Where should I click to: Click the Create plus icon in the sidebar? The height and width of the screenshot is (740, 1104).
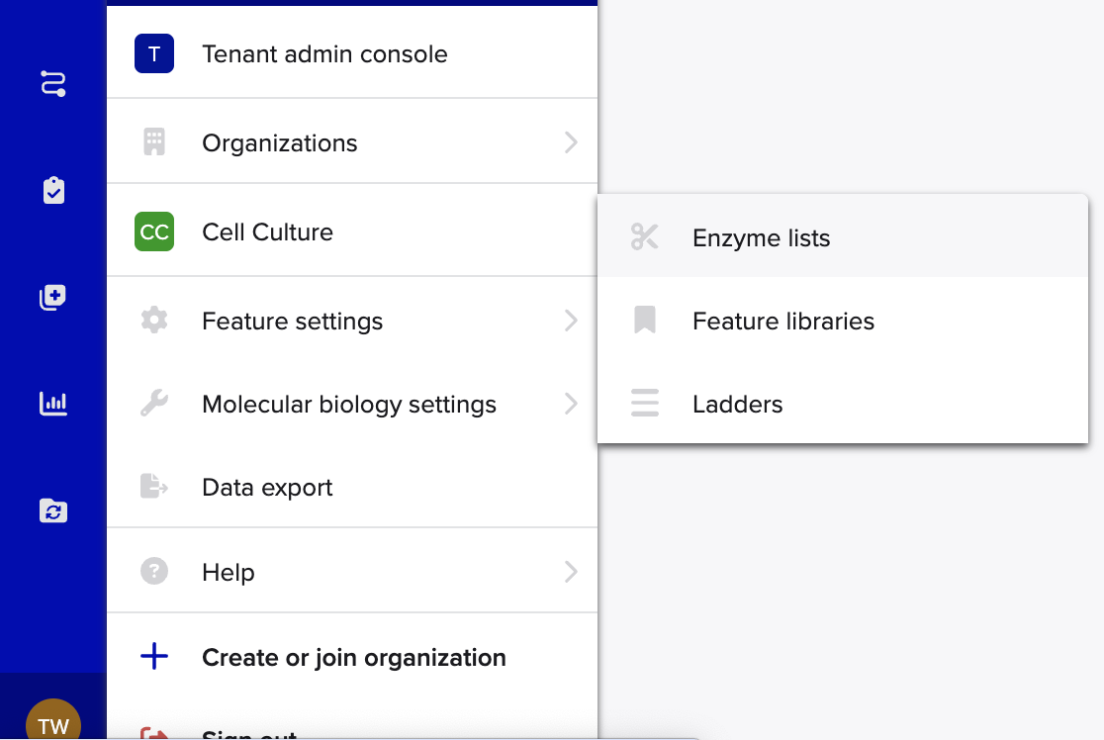click(53, 297)
